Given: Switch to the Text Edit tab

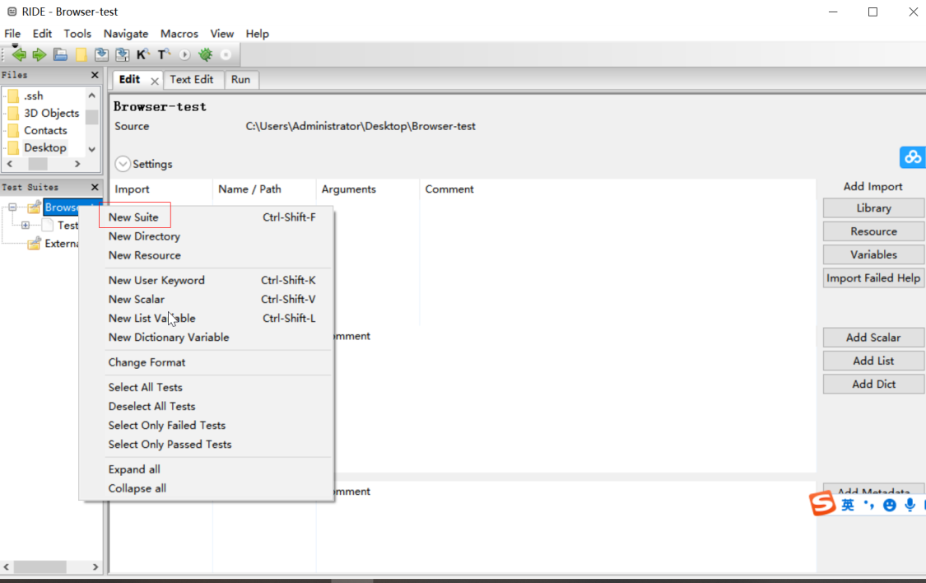Looking at the screenshot, I should point(191,79).
